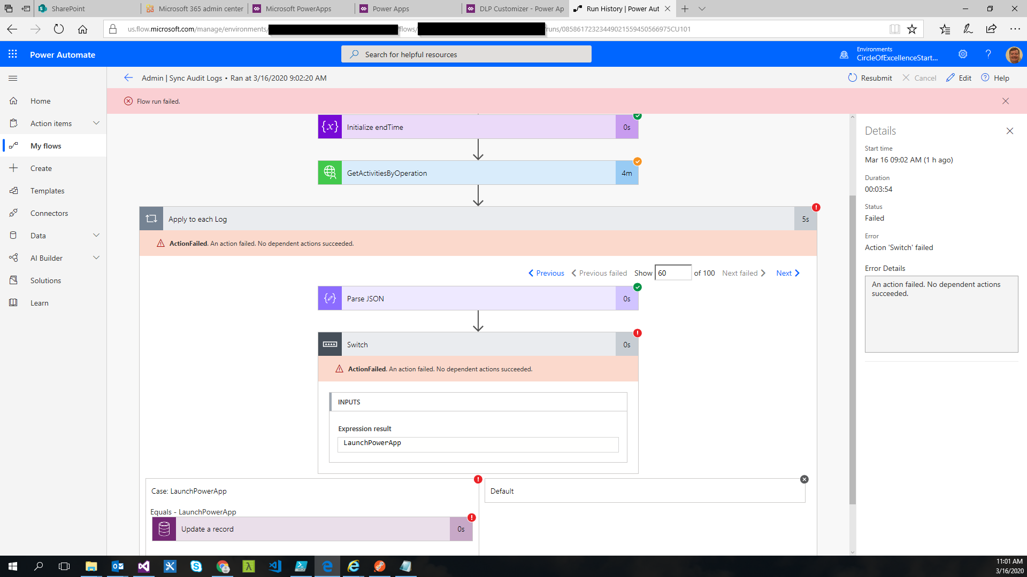
Task: Select the Parse JSON action icon
Action: 329,298
